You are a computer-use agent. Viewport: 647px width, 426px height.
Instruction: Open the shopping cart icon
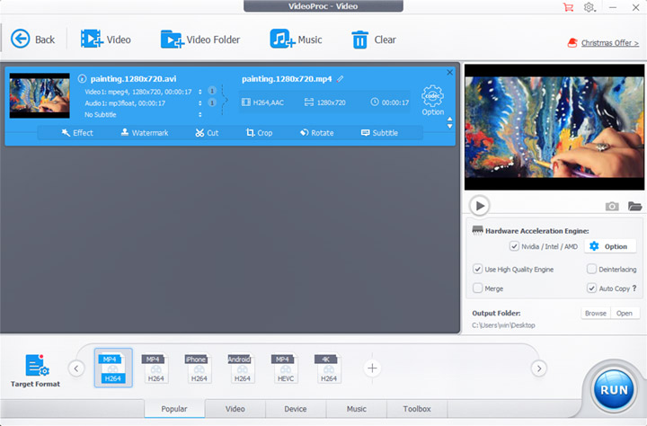568,7
